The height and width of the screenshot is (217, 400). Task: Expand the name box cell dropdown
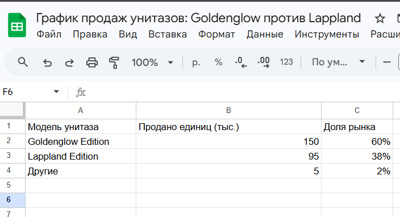[56, 91]
